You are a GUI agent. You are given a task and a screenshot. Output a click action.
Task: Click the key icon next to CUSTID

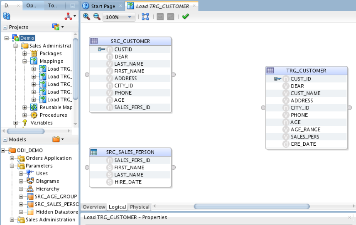click(x=101, y=49)
